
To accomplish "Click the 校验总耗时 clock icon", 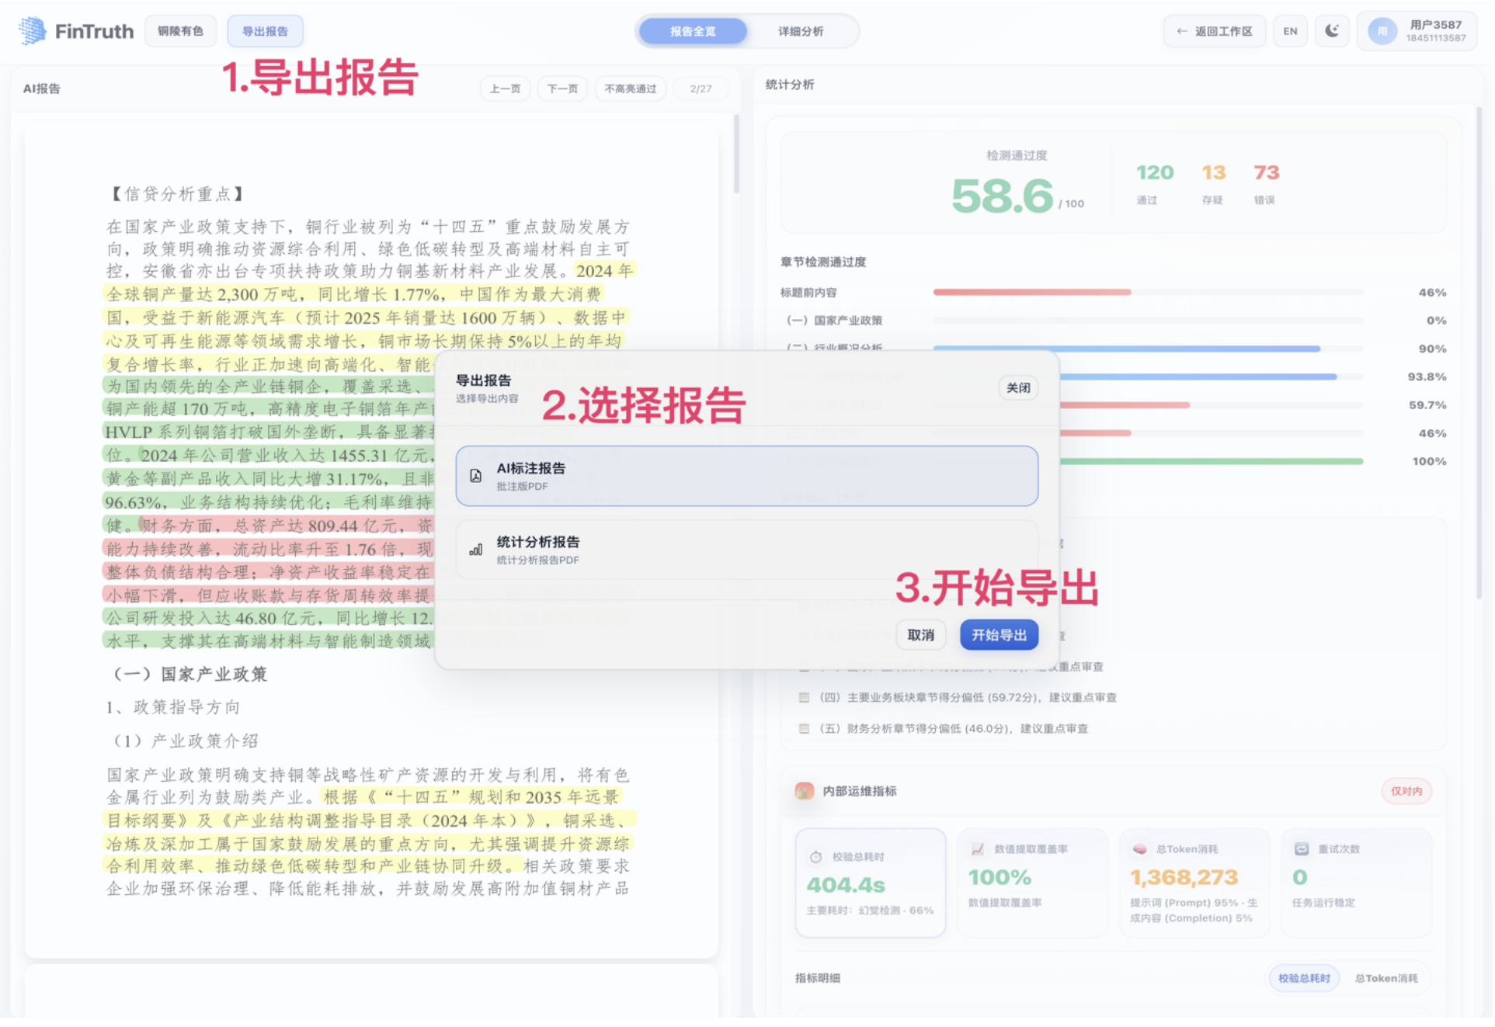I will coord(815,857).
